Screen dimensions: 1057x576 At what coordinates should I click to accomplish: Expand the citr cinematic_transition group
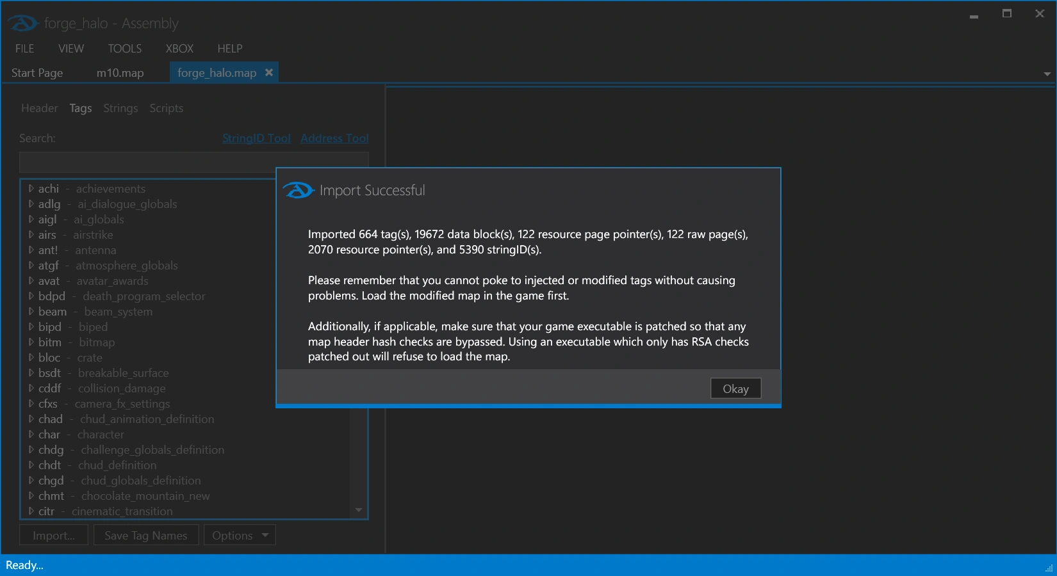click(x=31, y=511)
